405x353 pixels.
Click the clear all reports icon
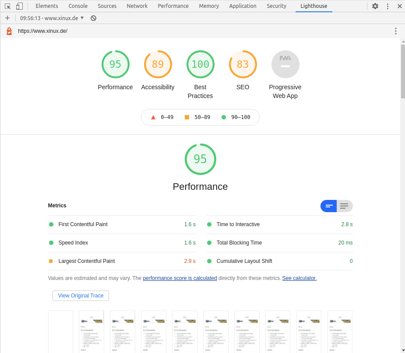click(x=93, y=18)
